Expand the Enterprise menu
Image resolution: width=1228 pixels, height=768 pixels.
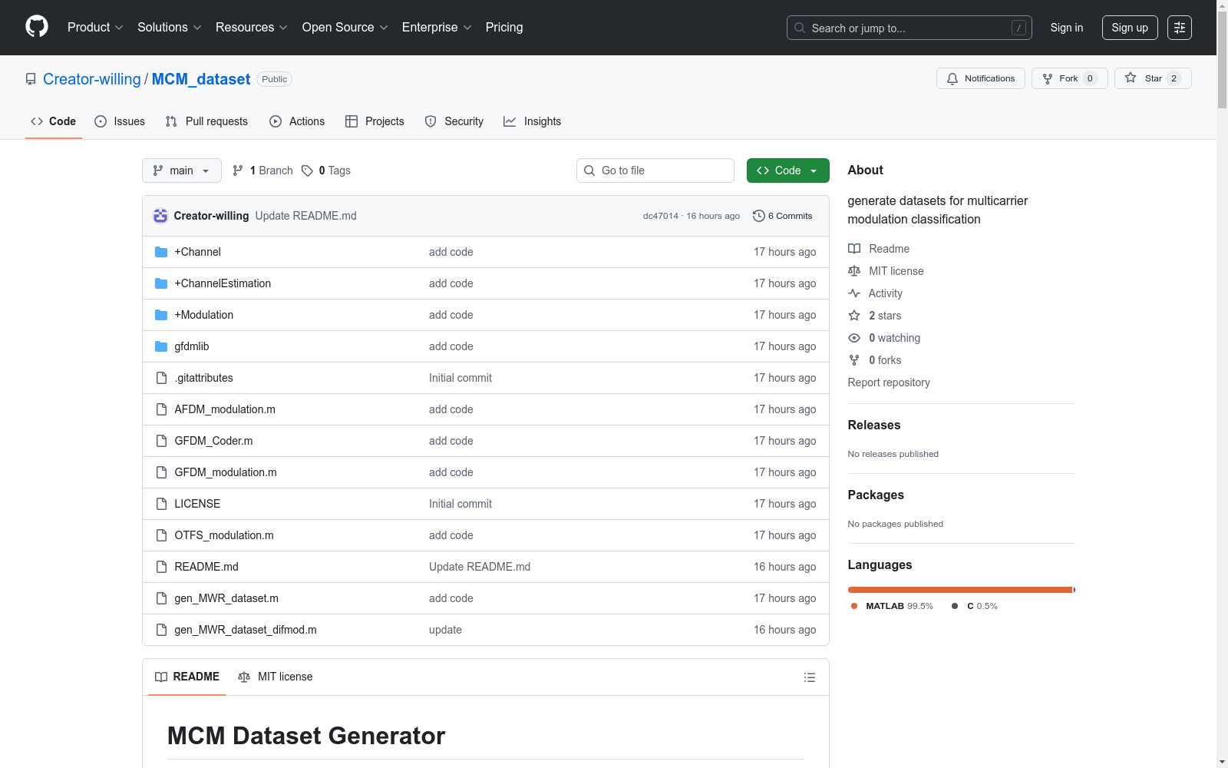tap(437, 28)
